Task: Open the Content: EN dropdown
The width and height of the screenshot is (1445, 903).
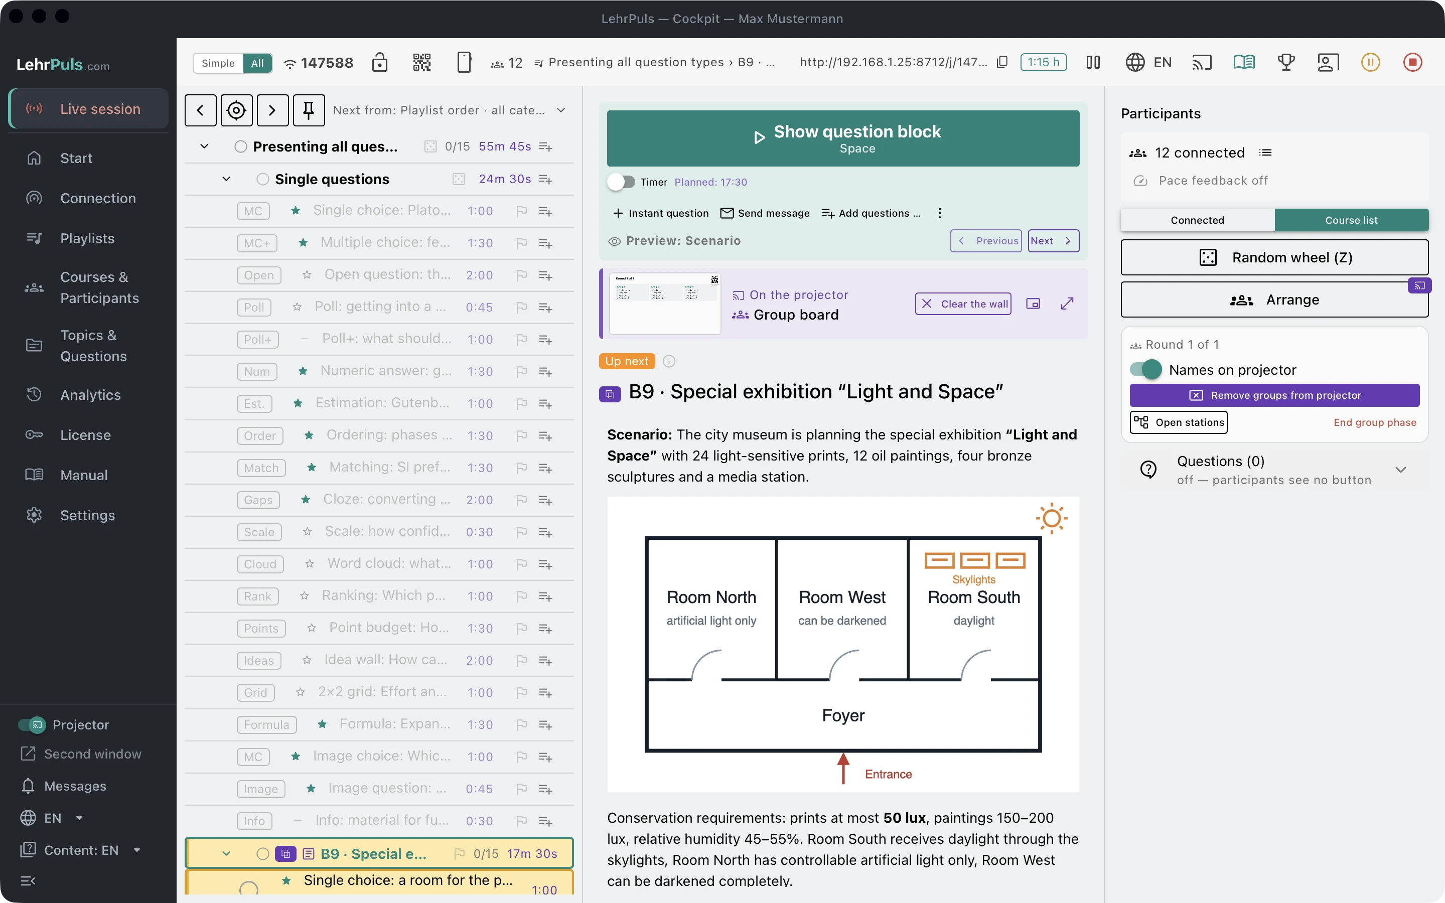Action: point(81,850)
